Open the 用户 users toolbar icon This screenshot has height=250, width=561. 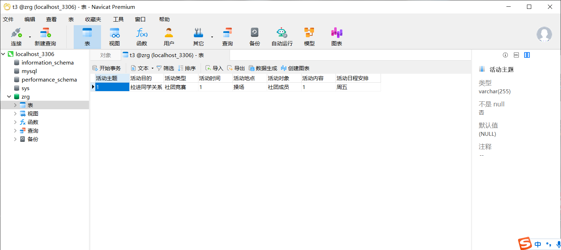[x=169, y=37]
